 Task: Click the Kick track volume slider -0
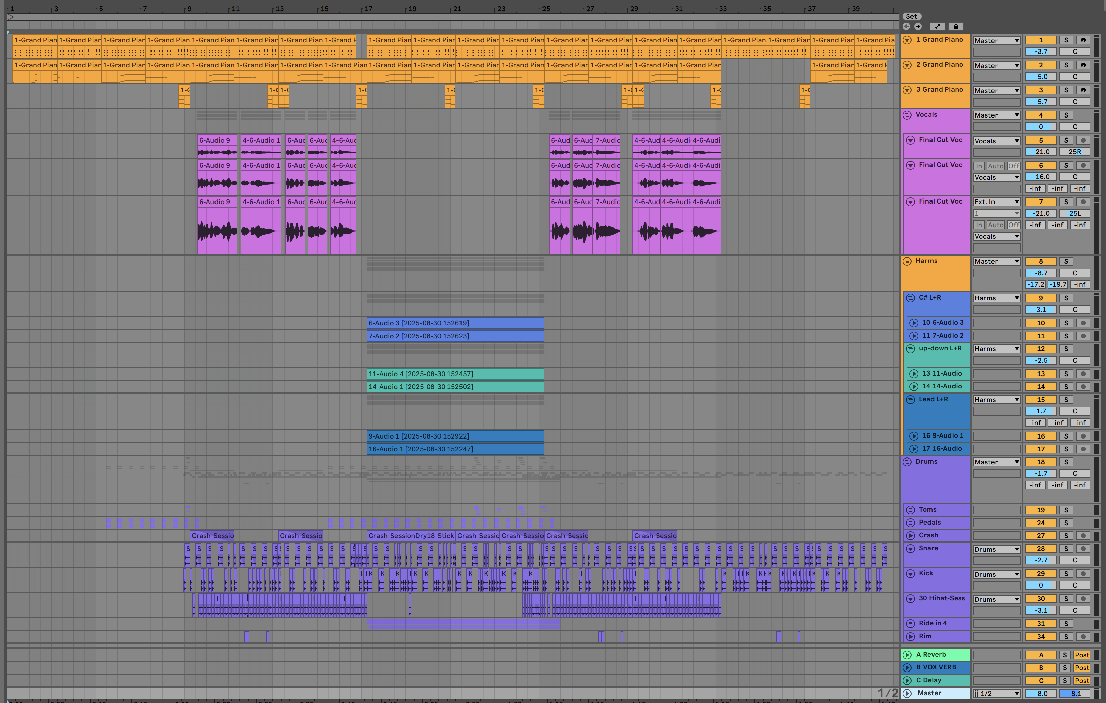point(1040,585)
